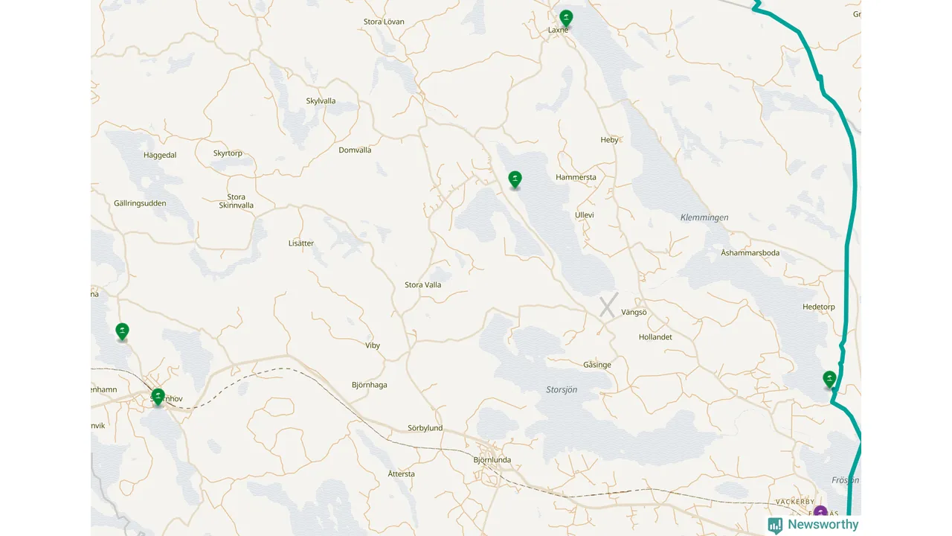Select the green marker north of Stjärnhov

point(123,331)
